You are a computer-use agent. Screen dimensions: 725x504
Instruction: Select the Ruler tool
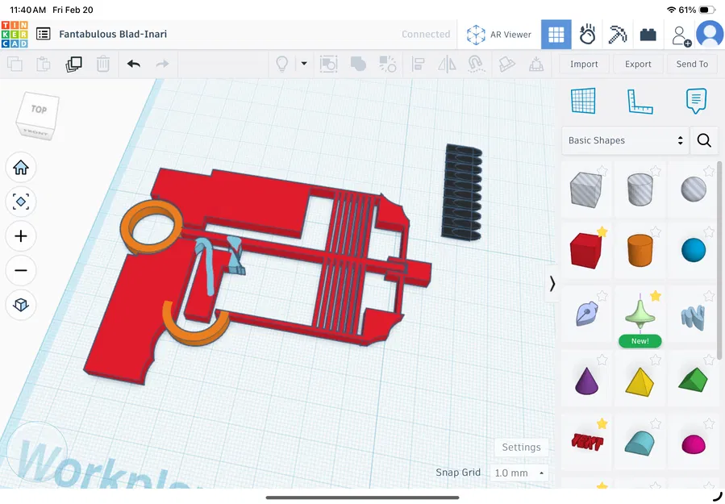640,101
